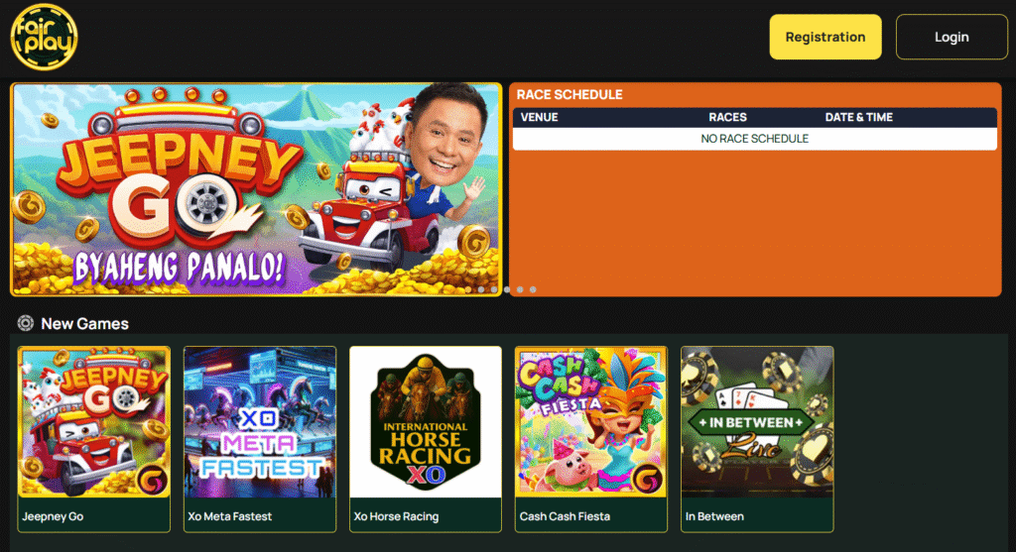Select the last carousel slide dot

(x=533, y=289)
